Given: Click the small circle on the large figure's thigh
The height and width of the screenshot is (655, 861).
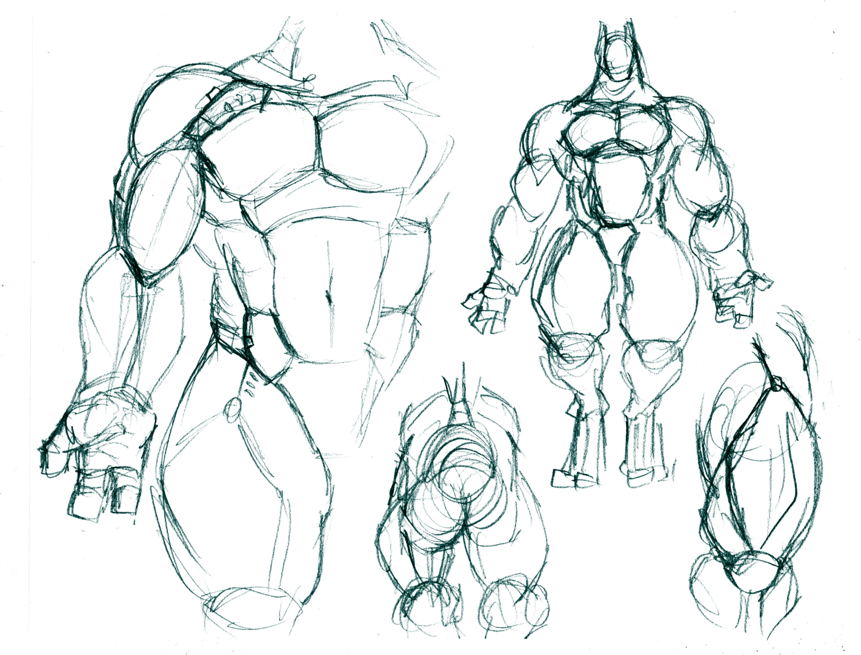Looking at the screenshot, I should pyautogui.click(x=232, y=411).
